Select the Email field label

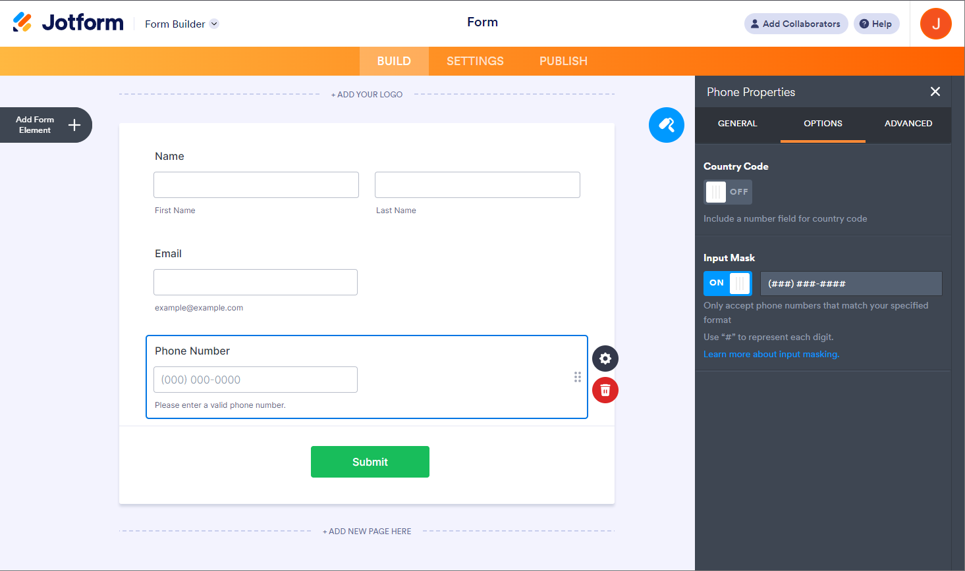pyautogui.click(x=168, y=253)
